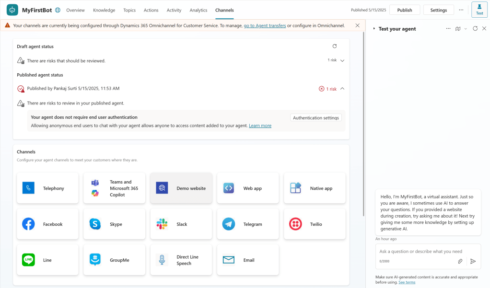Expand the draft status 1 risk chevron

(x=342, y=60)
